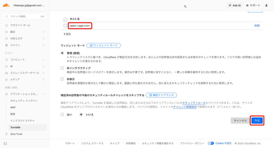Click the 削除 link for open-cage.com
Screen dimensions: 274x148
tap(257, 26)
